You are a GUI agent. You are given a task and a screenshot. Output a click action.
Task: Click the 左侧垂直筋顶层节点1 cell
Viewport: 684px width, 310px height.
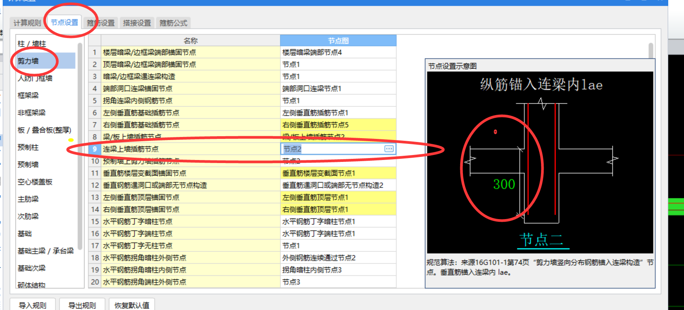pos(338,197)
